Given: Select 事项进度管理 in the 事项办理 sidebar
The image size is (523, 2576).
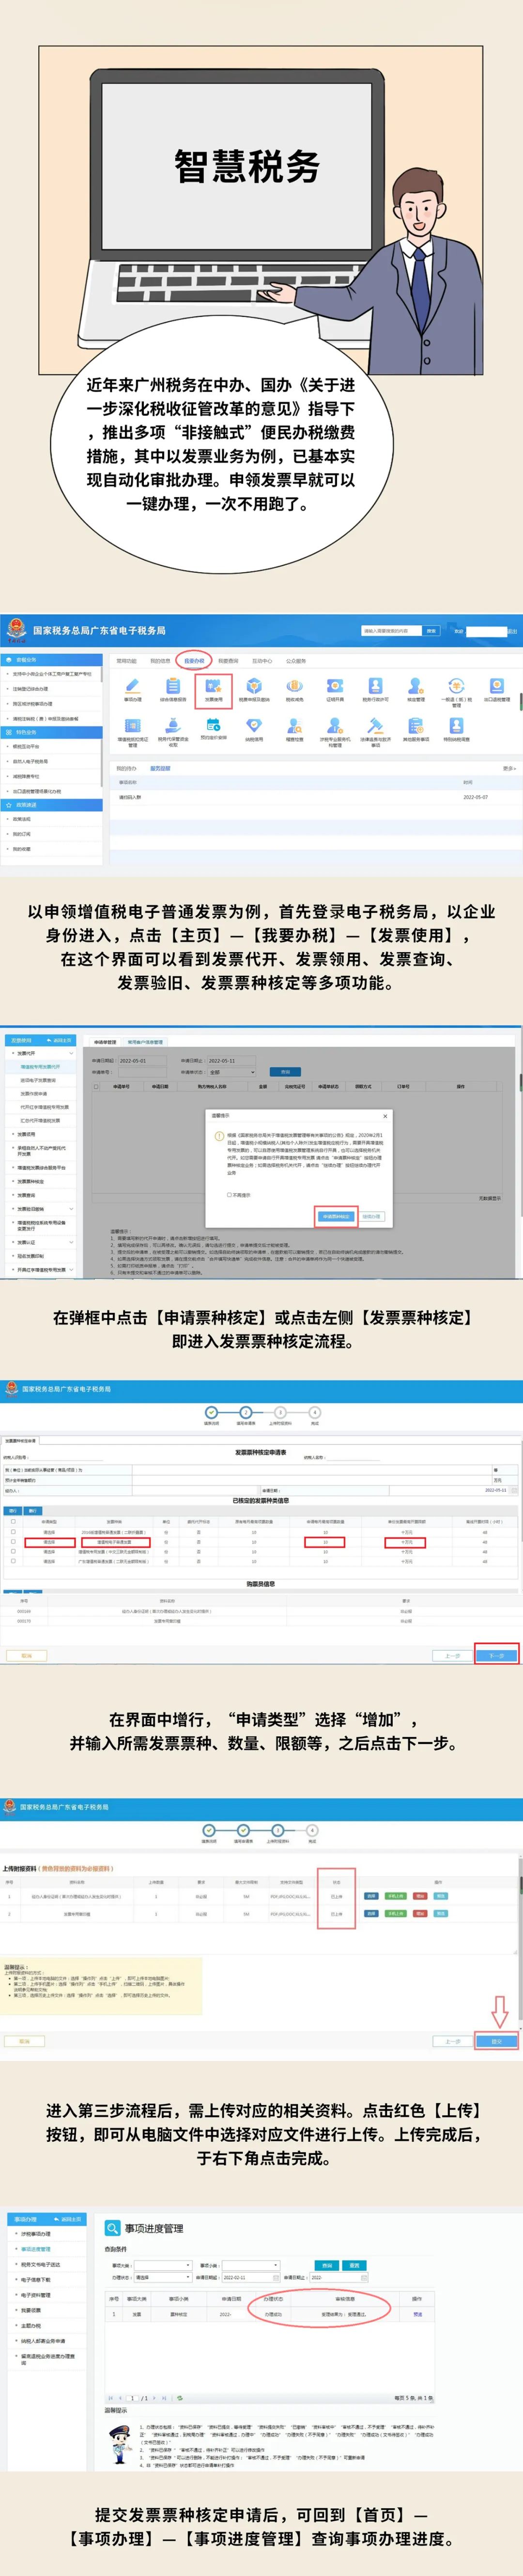Looking at the screenshot, I should [37, 2249].
